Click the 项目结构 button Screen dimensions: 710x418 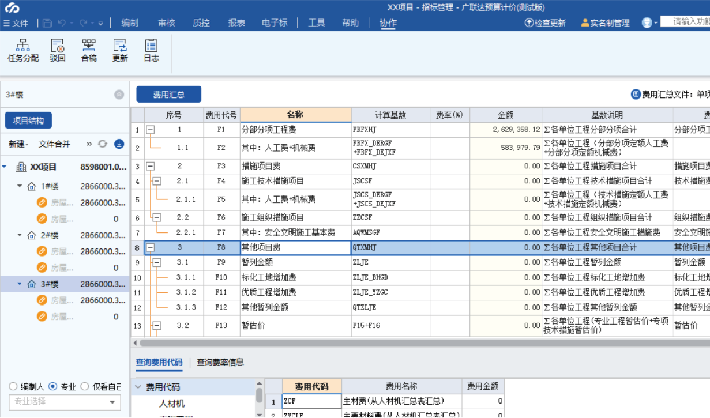pyautogui.click(x=28, y=120)
